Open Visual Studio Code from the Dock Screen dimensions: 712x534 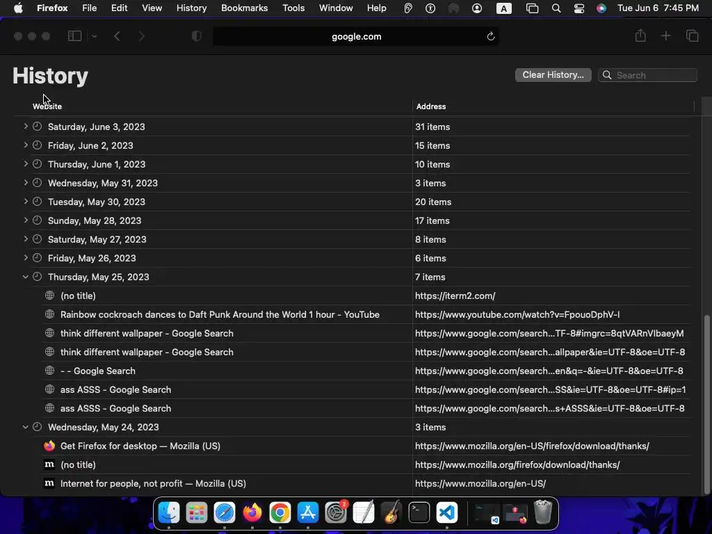click(447, 513)
